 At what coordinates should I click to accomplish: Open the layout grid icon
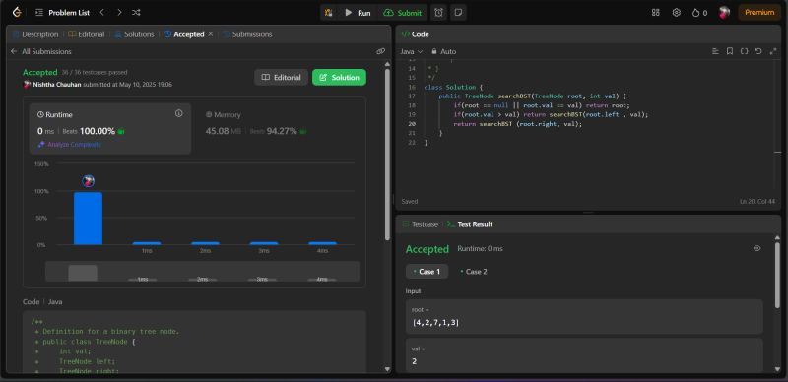pyautogui.click(x=655, y=13)
